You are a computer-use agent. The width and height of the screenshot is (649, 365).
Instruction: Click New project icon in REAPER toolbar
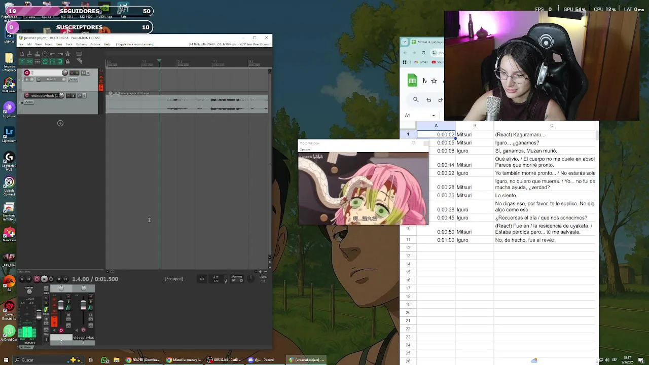click(22, 54)
